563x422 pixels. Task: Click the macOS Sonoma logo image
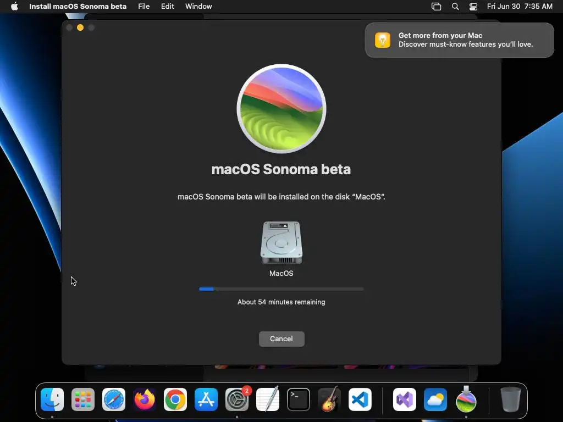pyautogui.click(x=281, y=109)
